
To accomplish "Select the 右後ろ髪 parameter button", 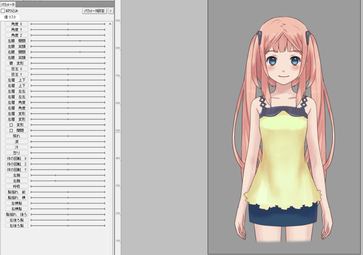I will [x=17, y=226].
